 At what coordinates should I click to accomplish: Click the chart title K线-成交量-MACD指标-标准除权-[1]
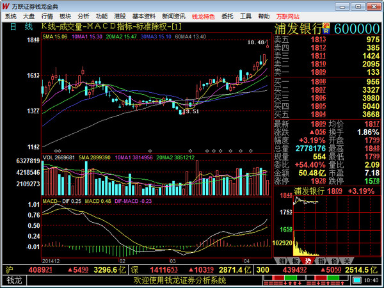[x=111, y=26]
